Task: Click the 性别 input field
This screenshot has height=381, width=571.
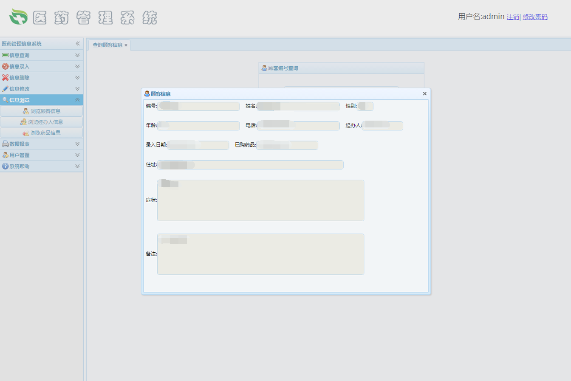Action: pyautogui.click(x=365, y=106)
